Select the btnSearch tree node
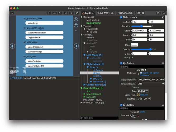Image resolution: width=176 pixels, height=132 pixels. click(x=98, y=70)
